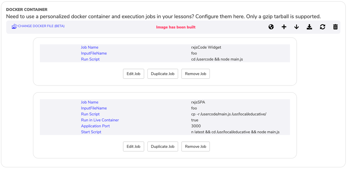The height and width of the screenshot is (169, 347).
Task: Edit the rxjsCode Widget job
Action: click(x=134, y=74)
